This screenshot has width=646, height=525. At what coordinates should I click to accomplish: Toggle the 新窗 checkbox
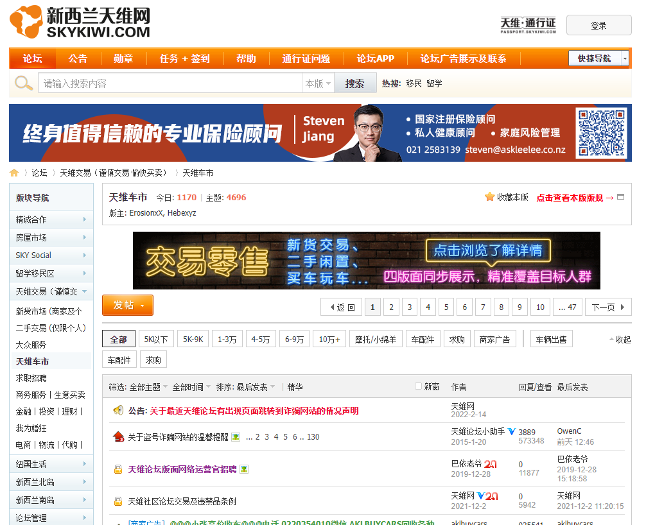[419, 386]
